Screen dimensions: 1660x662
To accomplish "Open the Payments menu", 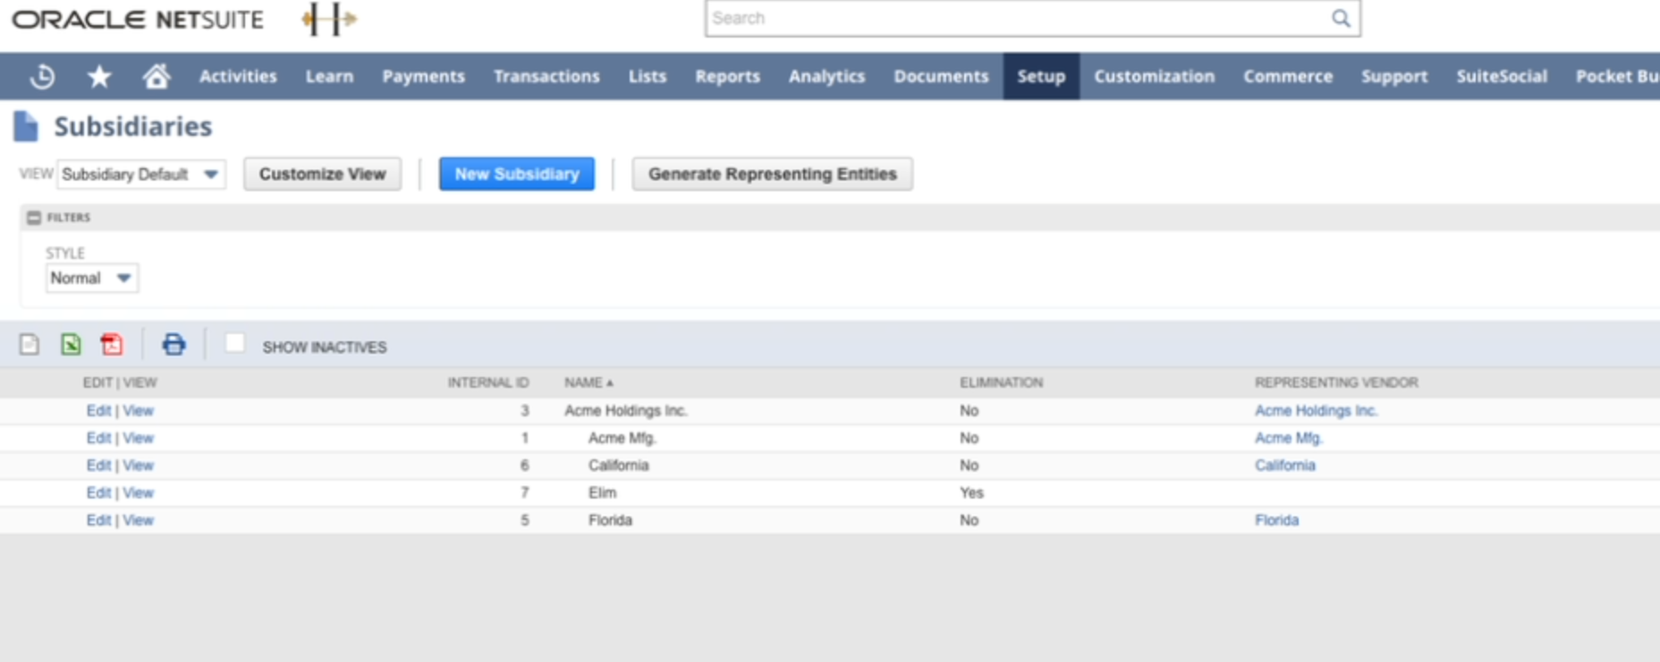I will click(423, 77).
